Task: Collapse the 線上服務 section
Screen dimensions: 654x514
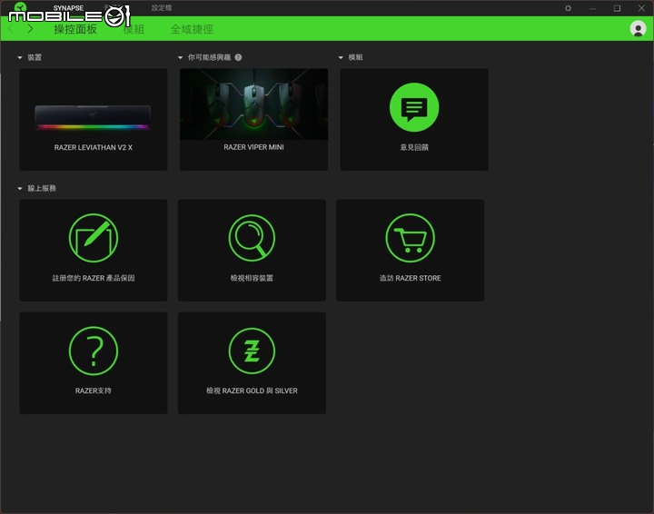Action: (20, 188)
